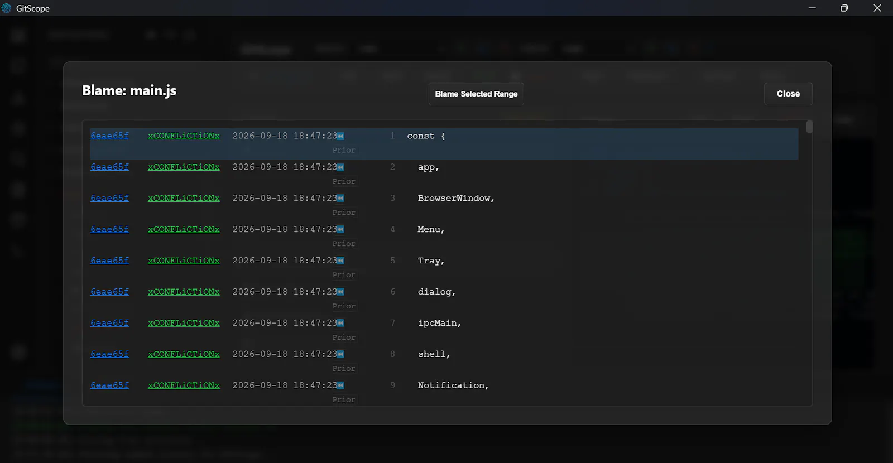This screenshot has width=893, height=463.
Task: Click Prior under the shell, line timestamp
Action: [344, 369]
